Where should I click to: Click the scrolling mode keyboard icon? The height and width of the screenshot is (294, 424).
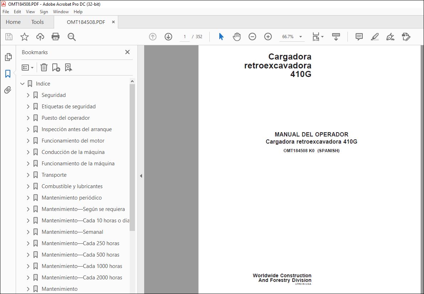(336, 37)
